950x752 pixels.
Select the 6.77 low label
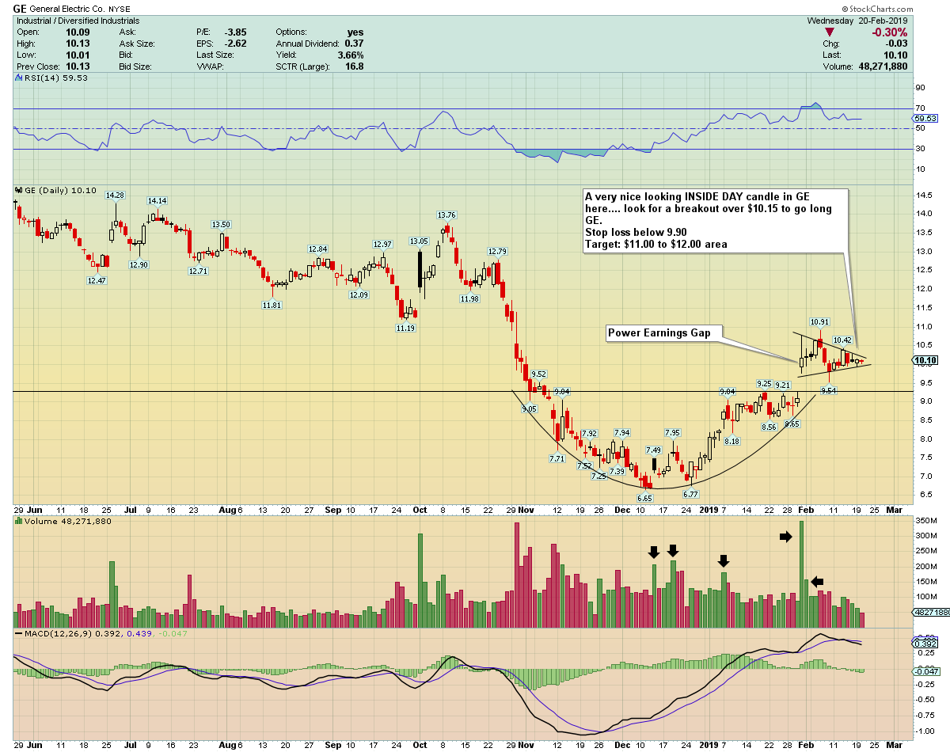690,494
